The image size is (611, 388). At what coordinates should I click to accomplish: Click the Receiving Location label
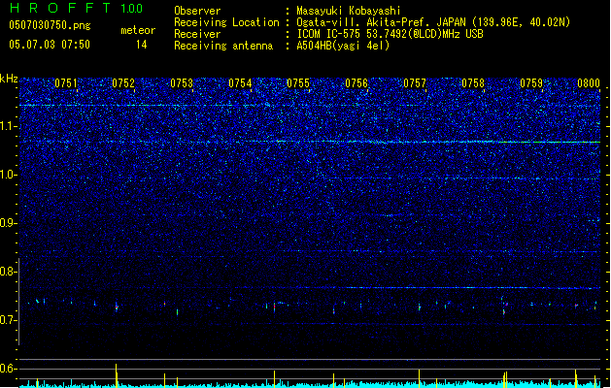226,22
